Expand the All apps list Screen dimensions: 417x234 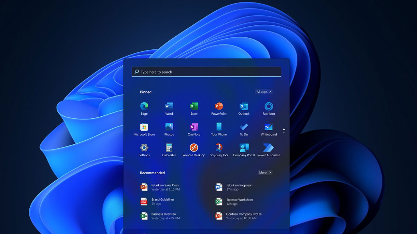[264, 92]
